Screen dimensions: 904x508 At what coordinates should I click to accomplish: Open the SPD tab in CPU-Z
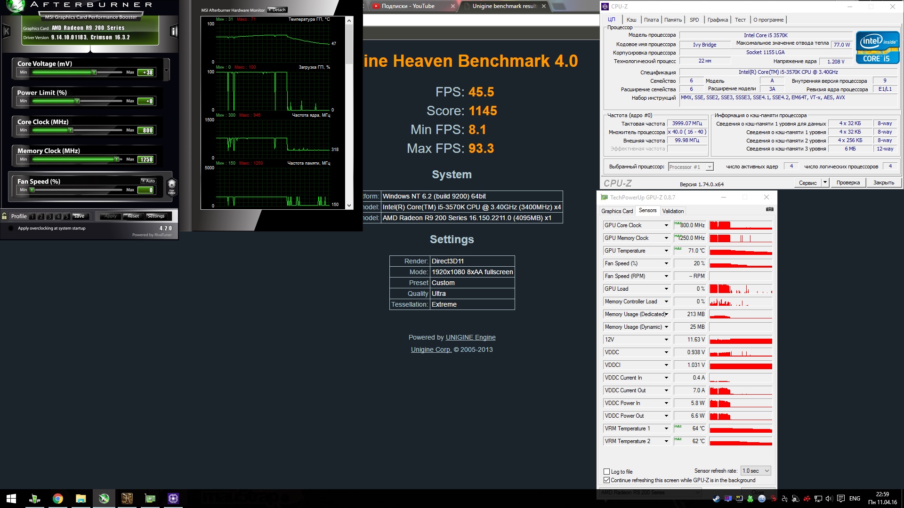[x=694, y=20]
